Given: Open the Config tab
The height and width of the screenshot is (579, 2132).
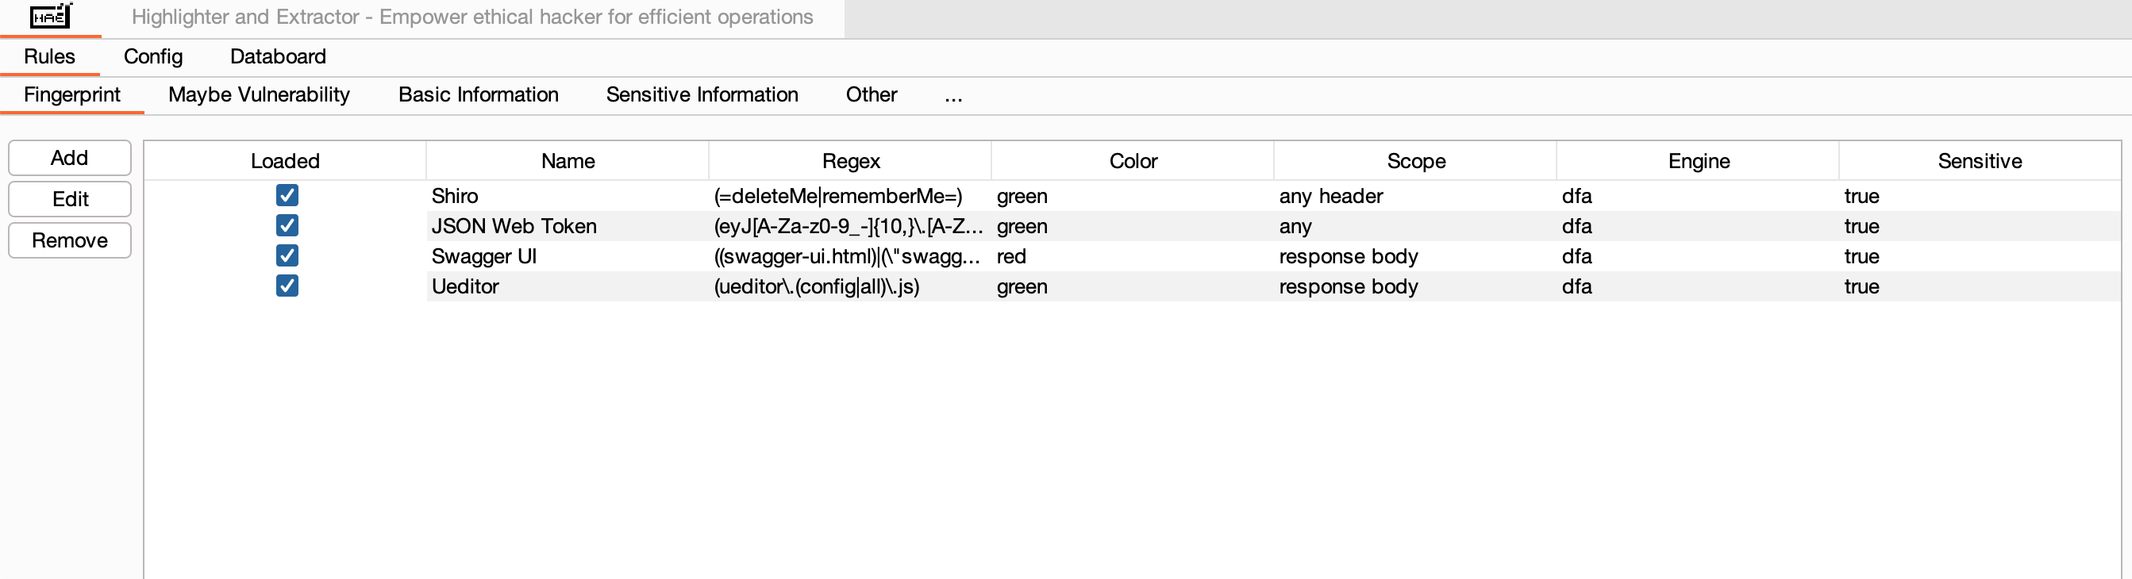Looking at the screenshot, I should (153, 56).
